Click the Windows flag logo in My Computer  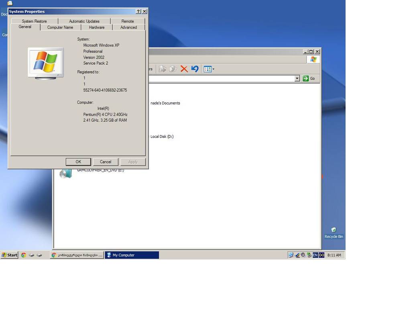click(x=313, y=59)
